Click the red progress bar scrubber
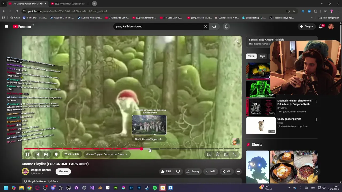This screenshot has width=342, height=192. (141, 149)
